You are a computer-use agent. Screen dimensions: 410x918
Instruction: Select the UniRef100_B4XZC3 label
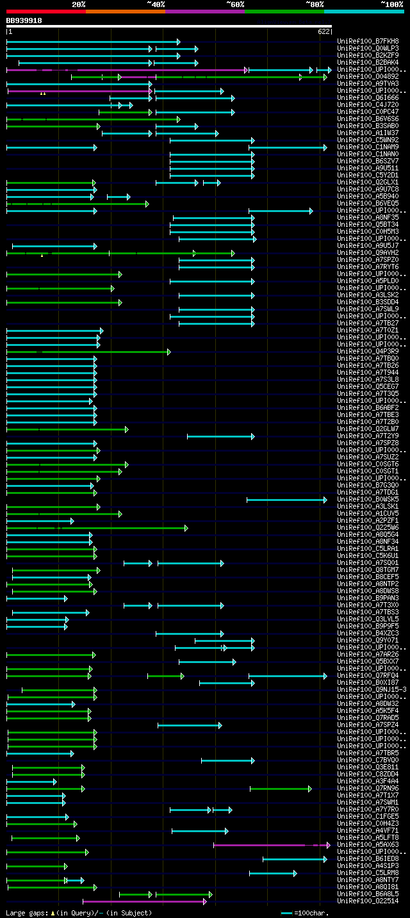coord(368,634)
